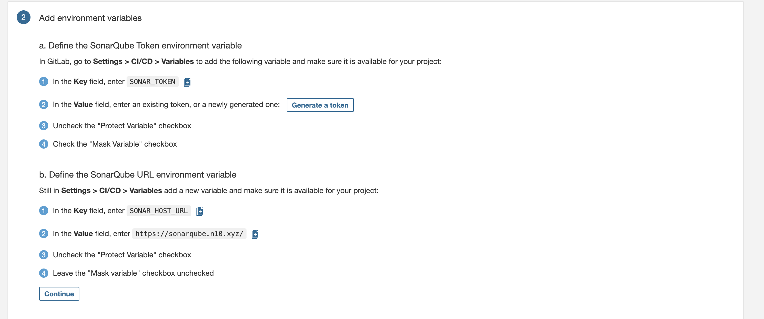Click badge 2 beside the URL Value step
This screenshot has height=319, width=764.
pos(44,234)
